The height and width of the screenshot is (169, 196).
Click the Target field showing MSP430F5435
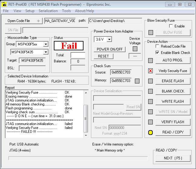point(32,61)
